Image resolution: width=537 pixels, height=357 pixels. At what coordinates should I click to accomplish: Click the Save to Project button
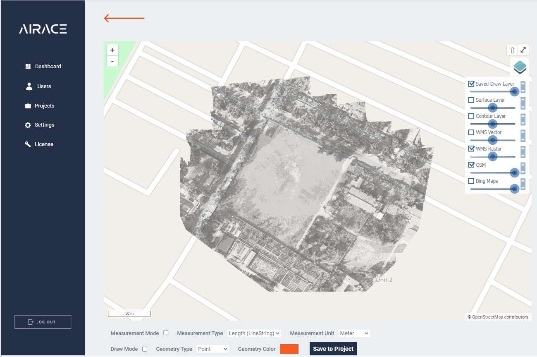tap(333, 348)
